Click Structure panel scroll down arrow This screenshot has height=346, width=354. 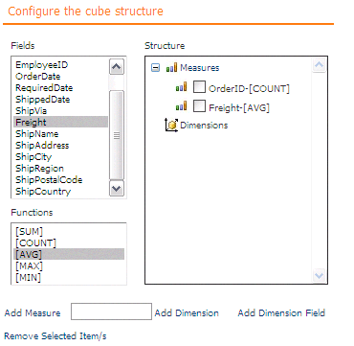pos(320,275)
